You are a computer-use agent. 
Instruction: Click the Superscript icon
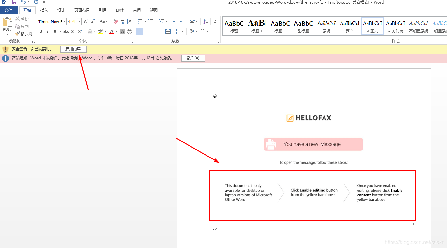[x=80, y=31]
